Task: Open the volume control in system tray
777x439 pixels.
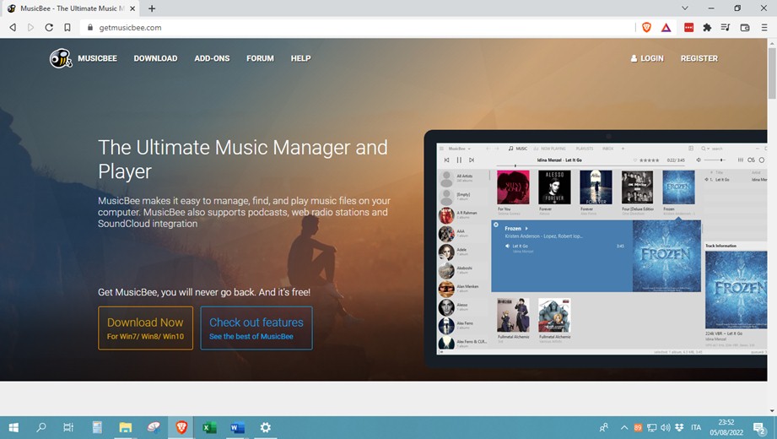Action: [x=666, y=427]
